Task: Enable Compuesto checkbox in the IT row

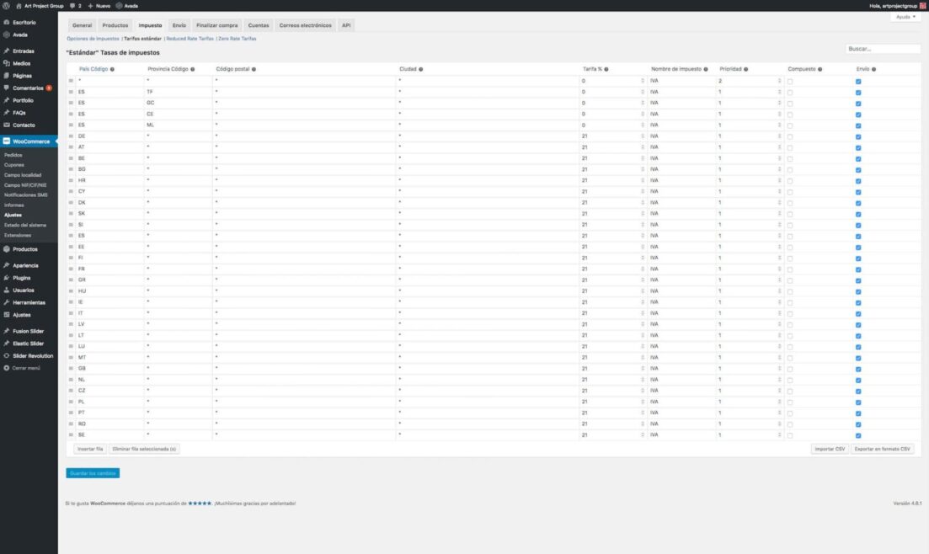Action: point(790,313)
